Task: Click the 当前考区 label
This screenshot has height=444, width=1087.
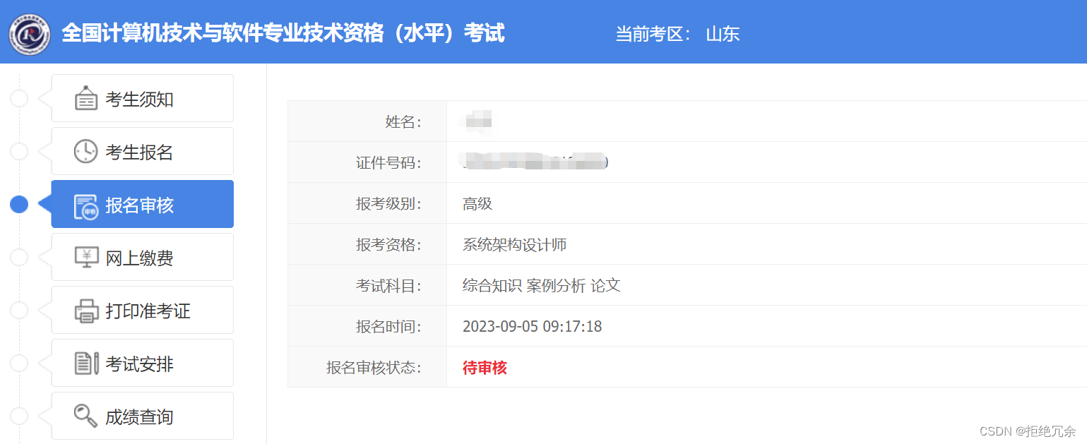Action: [653, 34]
